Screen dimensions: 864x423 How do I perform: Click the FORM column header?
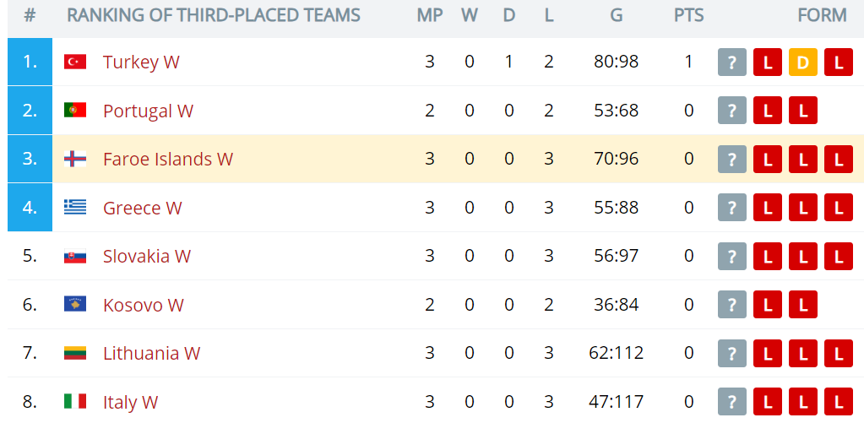pyautogui.click(x=822, y=15)
